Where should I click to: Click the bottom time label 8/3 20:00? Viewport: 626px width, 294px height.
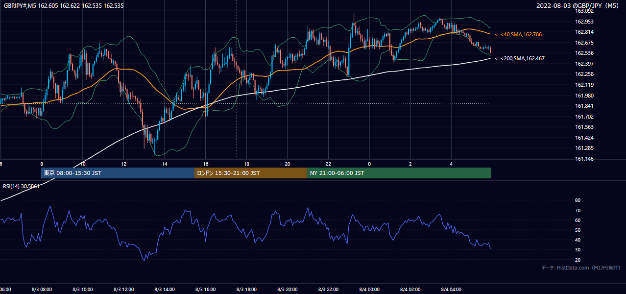coord(288,290)
